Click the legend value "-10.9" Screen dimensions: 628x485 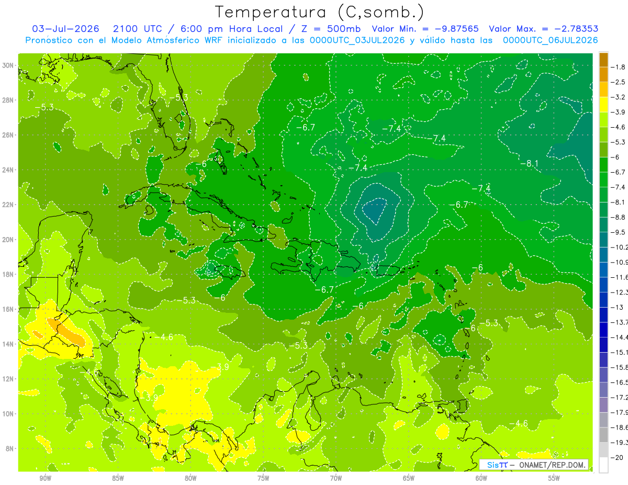620,262
